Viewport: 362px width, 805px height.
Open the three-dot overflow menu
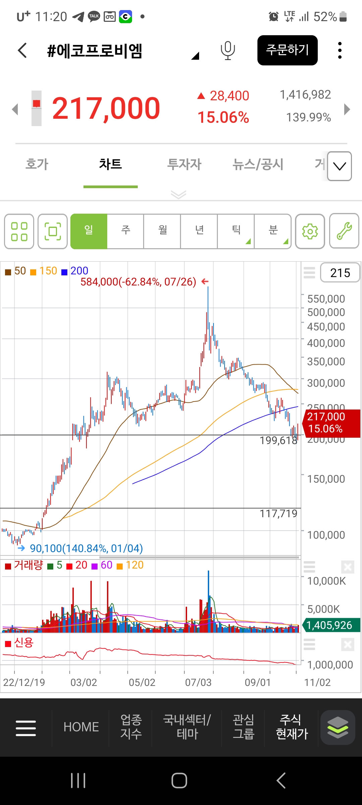(x=340, y=50)
